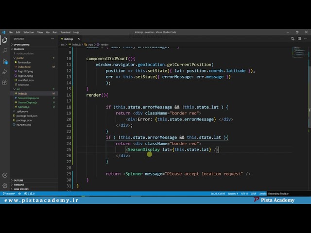Click the Recording Toolbar label

[278, 194]
